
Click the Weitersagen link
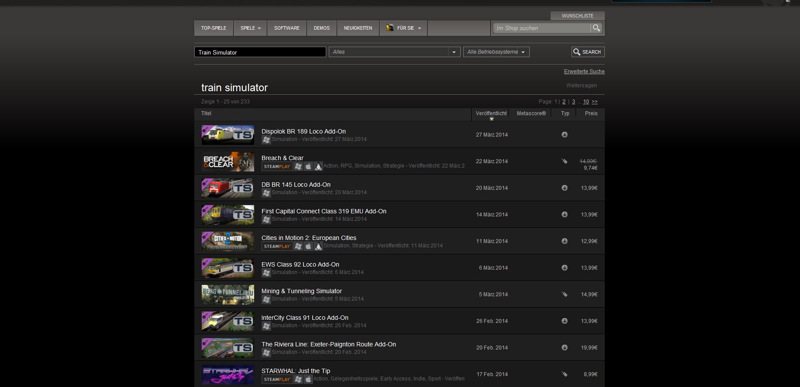click(581, 86)
